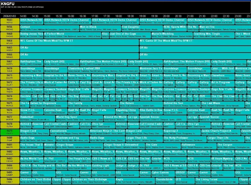Open Jackie Chan's Project A listing
Viewport: 251px width, 185px height.
[x=221, y=132]
